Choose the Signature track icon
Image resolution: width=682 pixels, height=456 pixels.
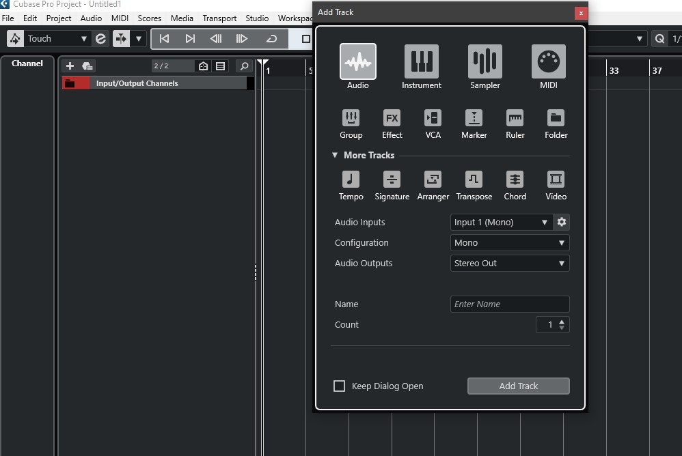[x=392, y=179]
